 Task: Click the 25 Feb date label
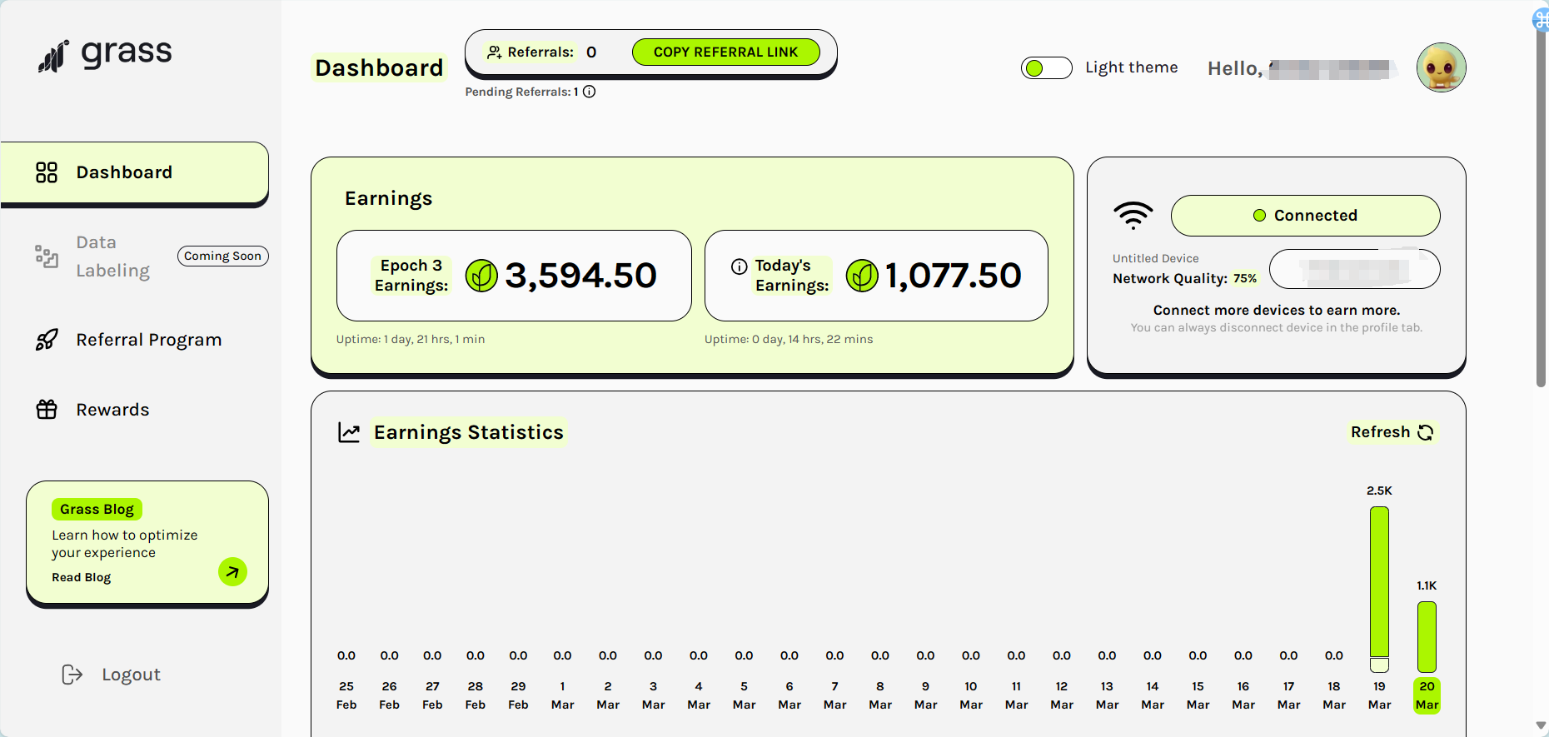pos(346,695)
